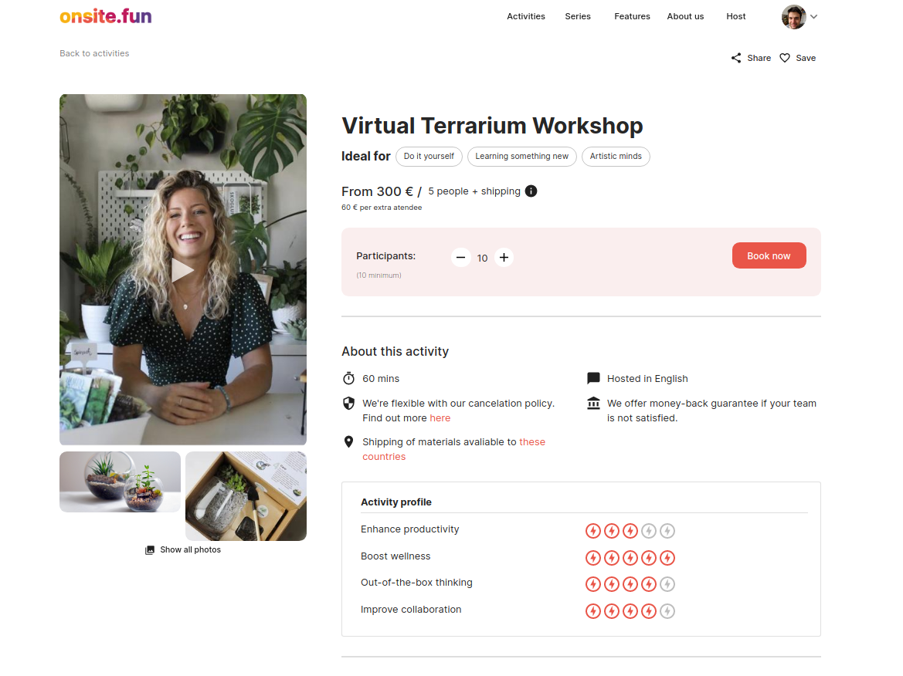Click the bank money-back guarantee icon
903x676 pixels.
[593, 404]
